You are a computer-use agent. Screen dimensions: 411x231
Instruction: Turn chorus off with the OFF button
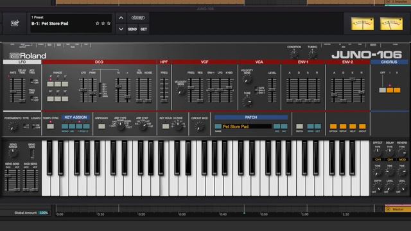click(383, 90)
